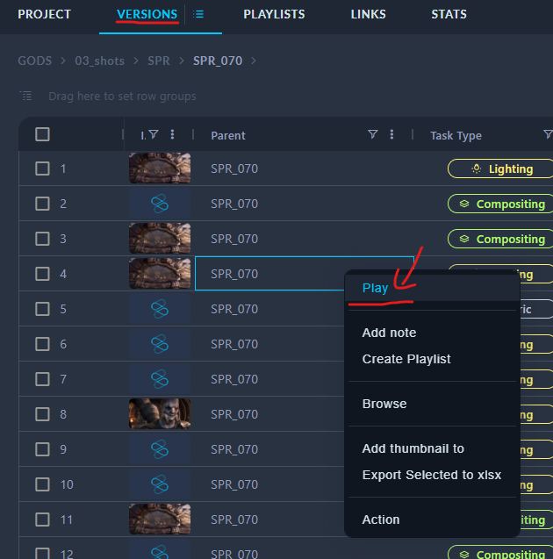Filter the Task Type column
This screenshot has width=553, height=559.
point(548,134)
